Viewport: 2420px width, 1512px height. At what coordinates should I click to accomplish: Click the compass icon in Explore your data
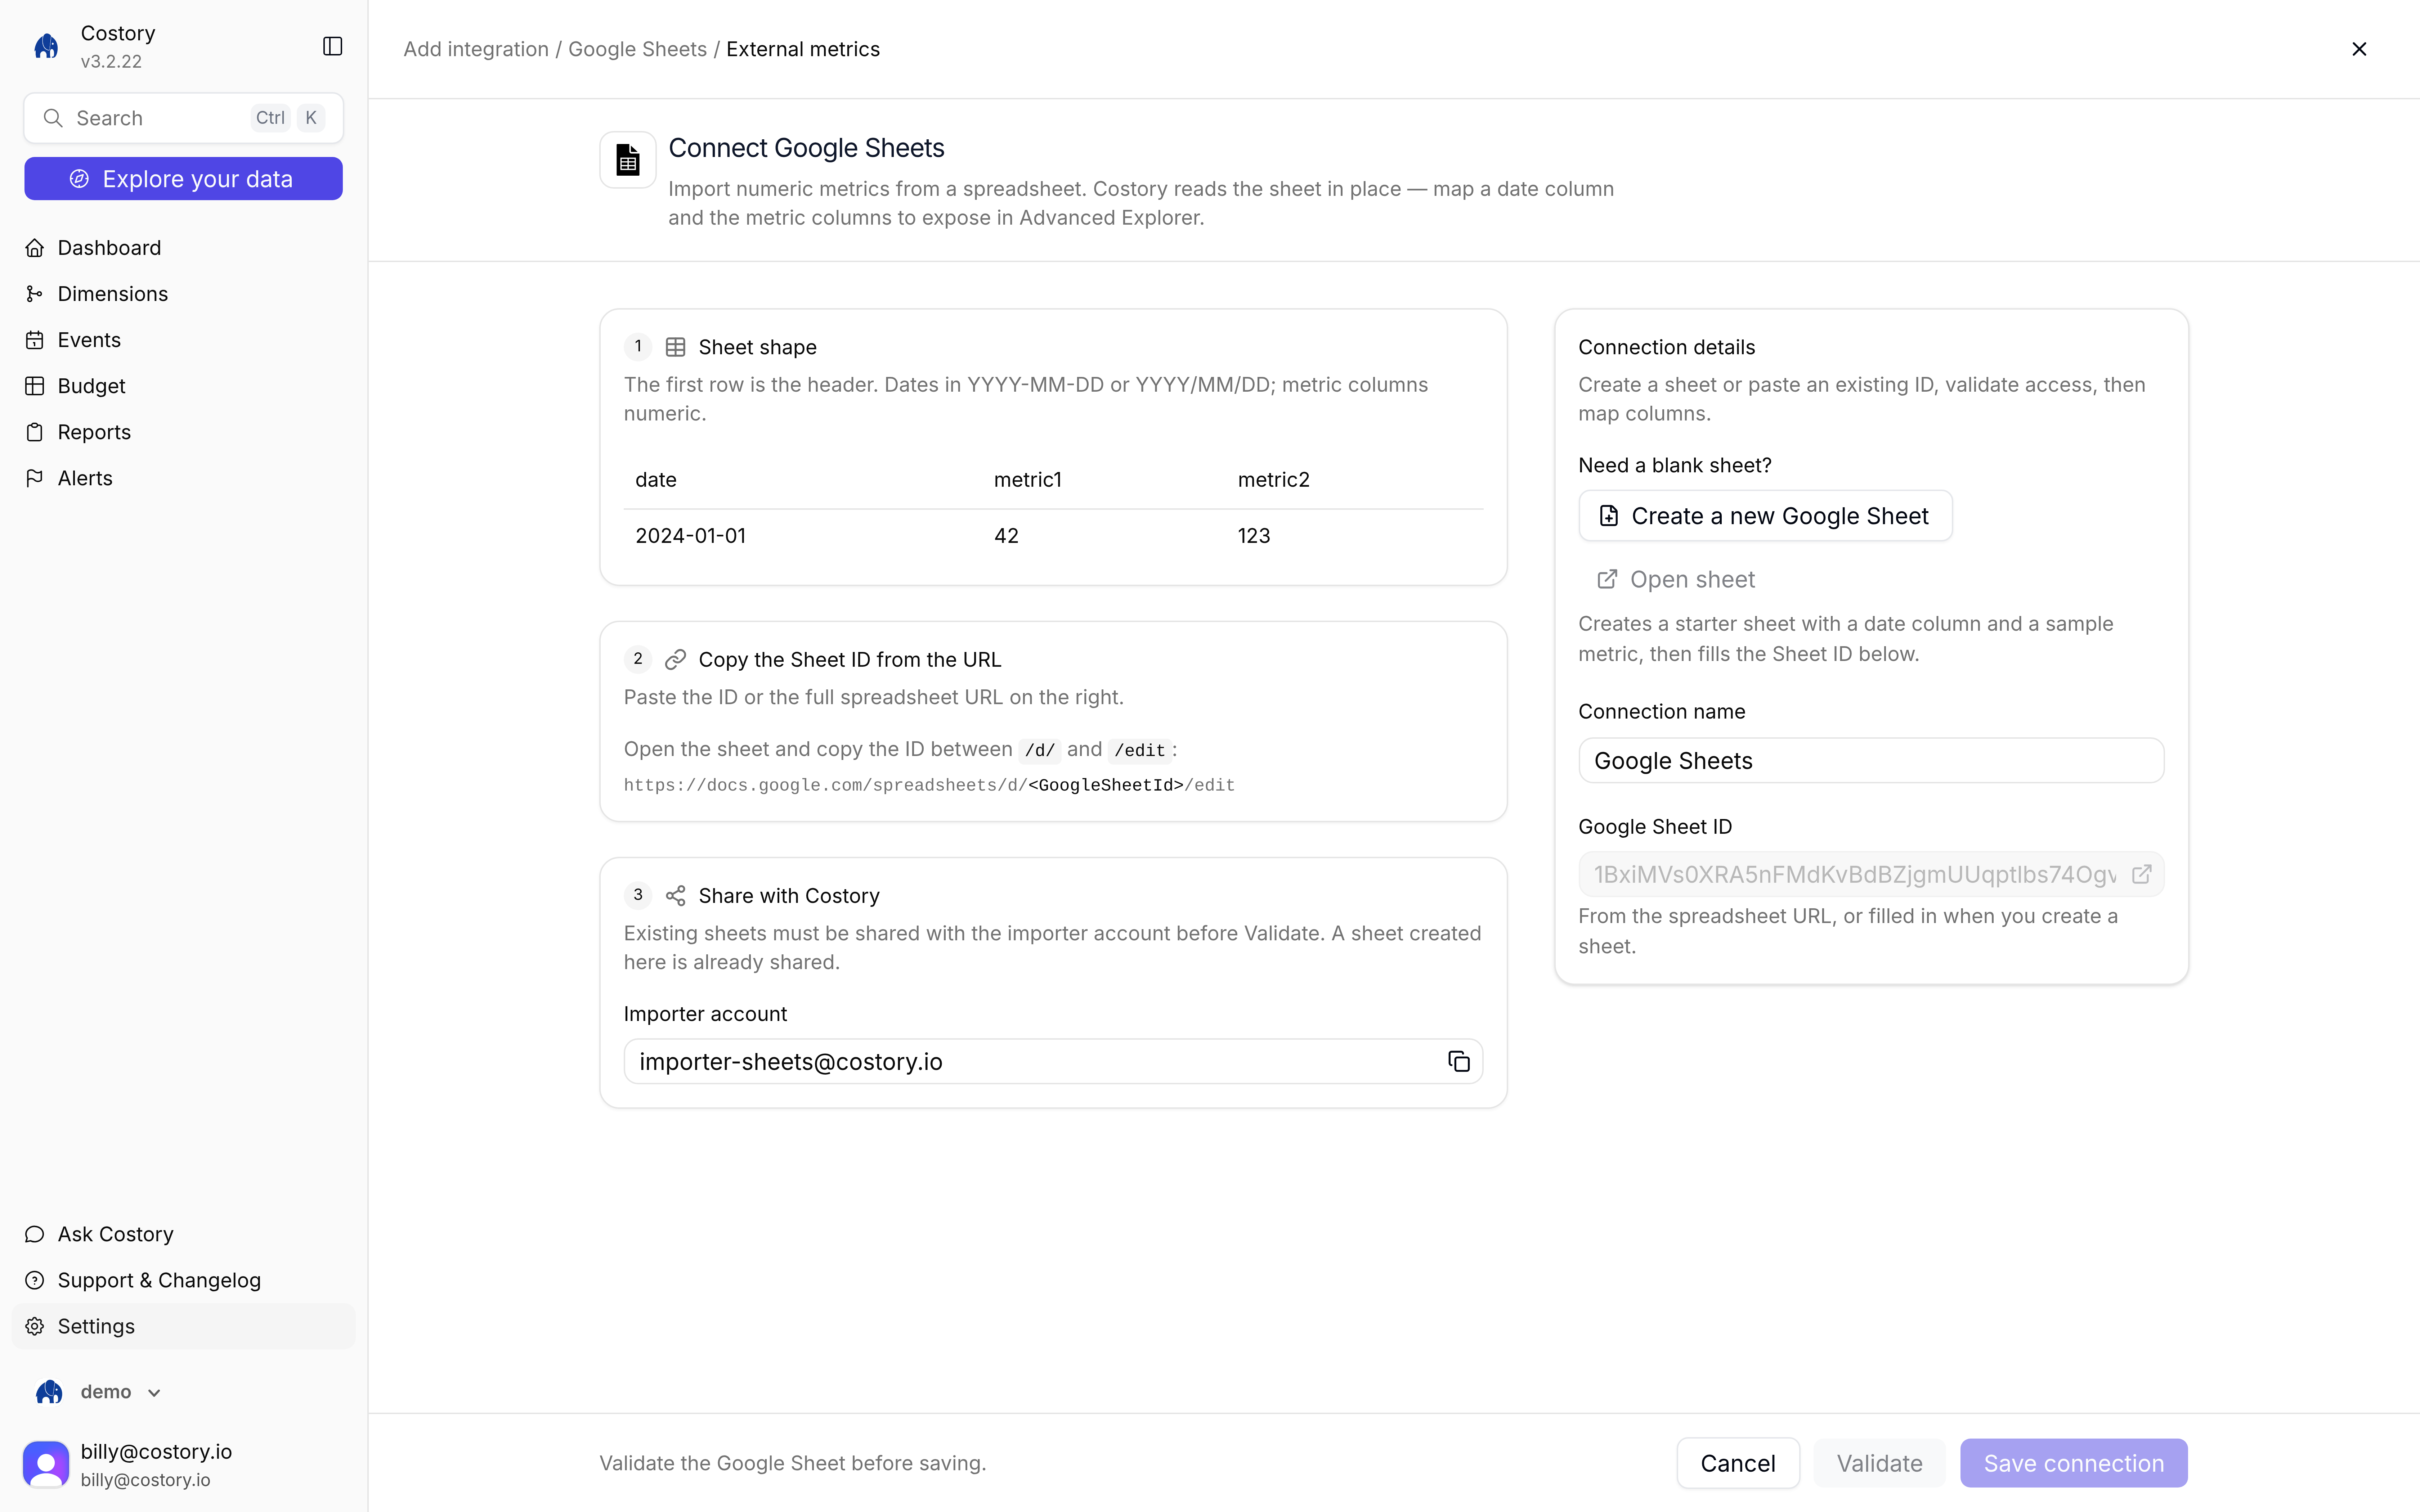(x=79, y=179)
